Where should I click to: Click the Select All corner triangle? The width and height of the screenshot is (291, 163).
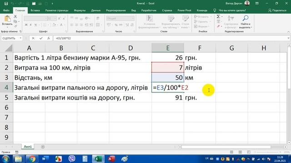pyautogui.click(x=9, y=48)
